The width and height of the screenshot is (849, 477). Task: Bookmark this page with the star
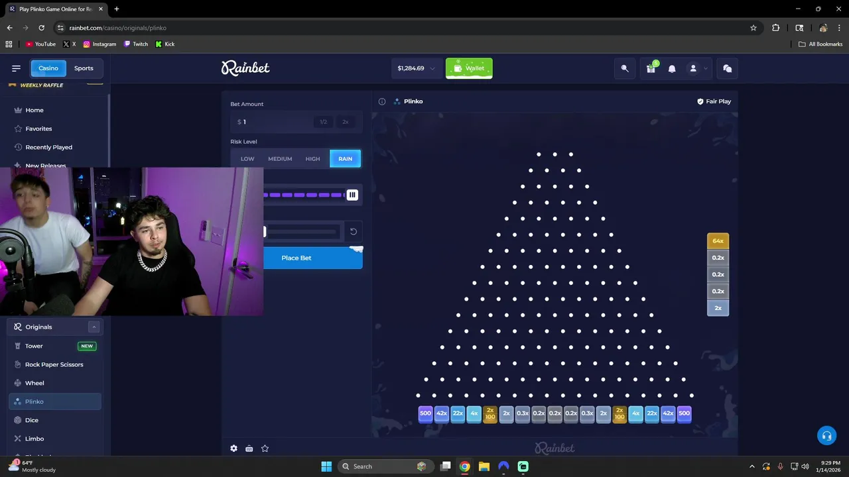click(753, 28)
